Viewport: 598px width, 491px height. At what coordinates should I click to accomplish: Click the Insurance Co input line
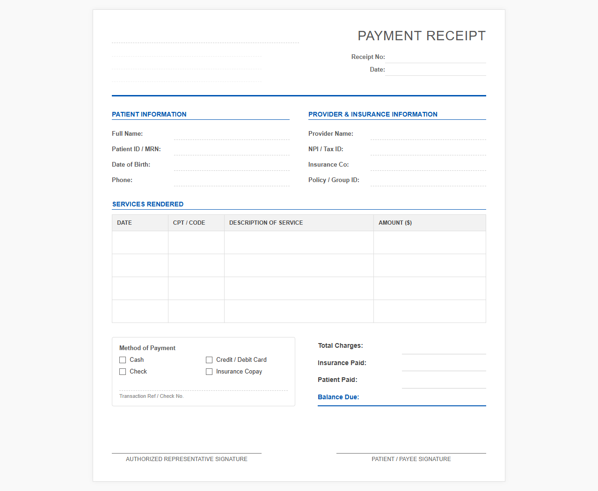coord(428,165)
